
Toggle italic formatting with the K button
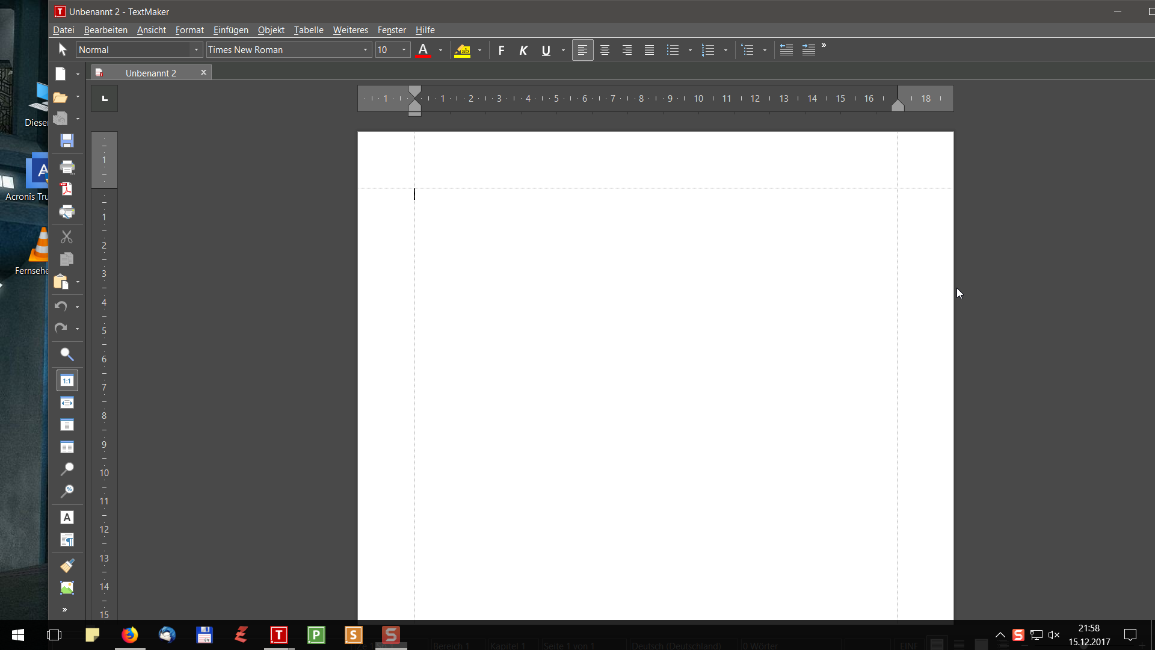tap(523, 51)
